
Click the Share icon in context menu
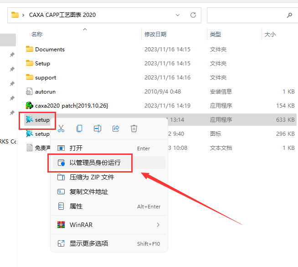tap(116, 129)
